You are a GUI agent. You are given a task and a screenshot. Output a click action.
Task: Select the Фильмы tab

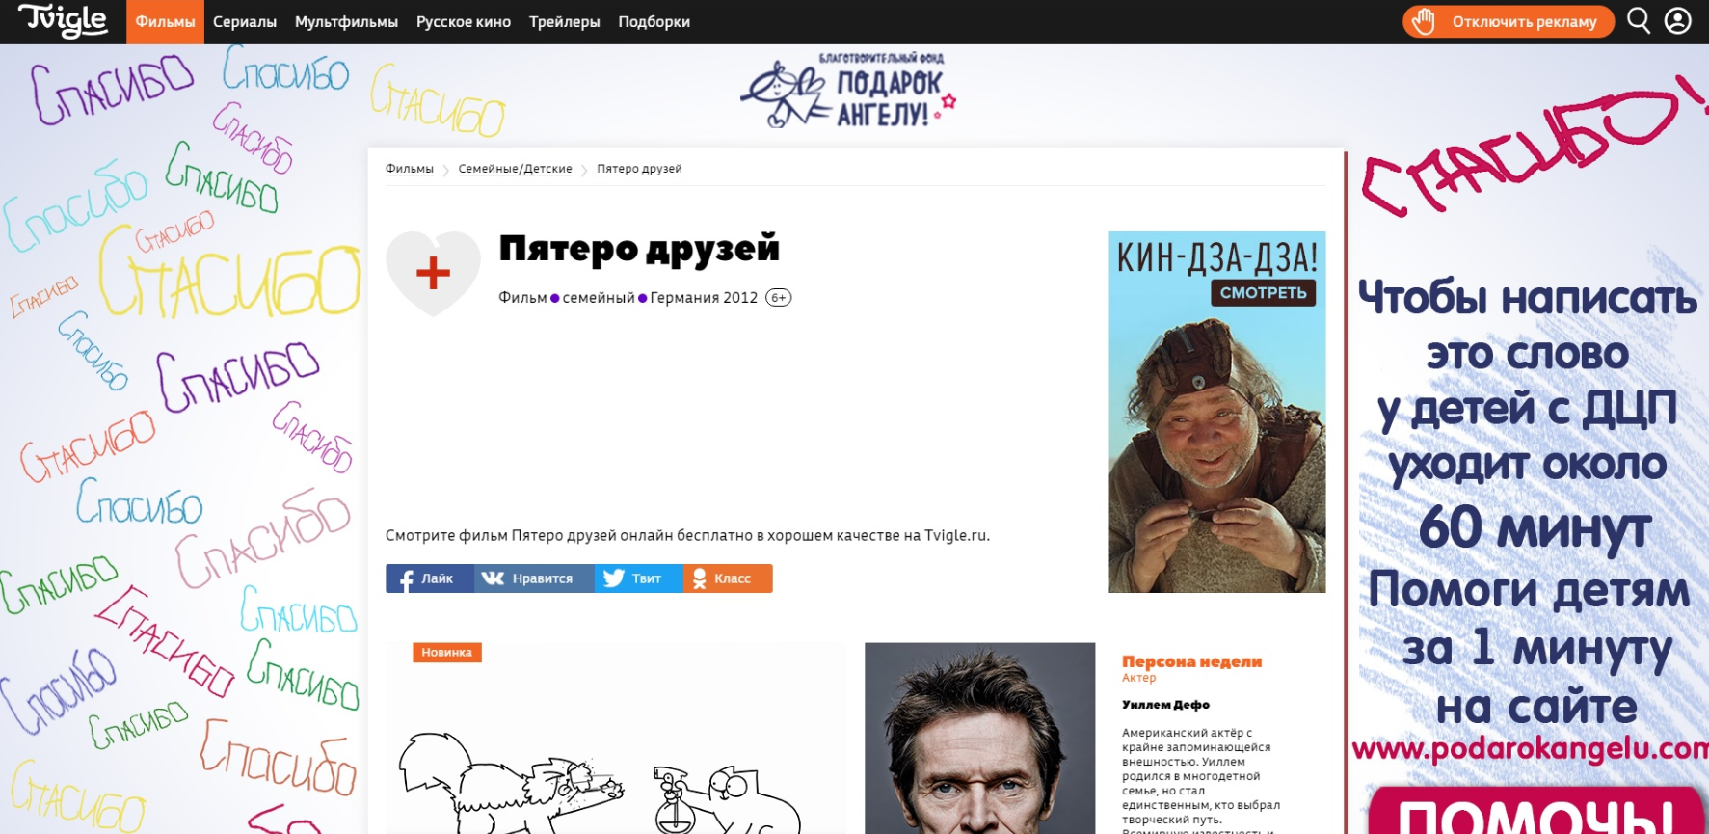[165, 21]
